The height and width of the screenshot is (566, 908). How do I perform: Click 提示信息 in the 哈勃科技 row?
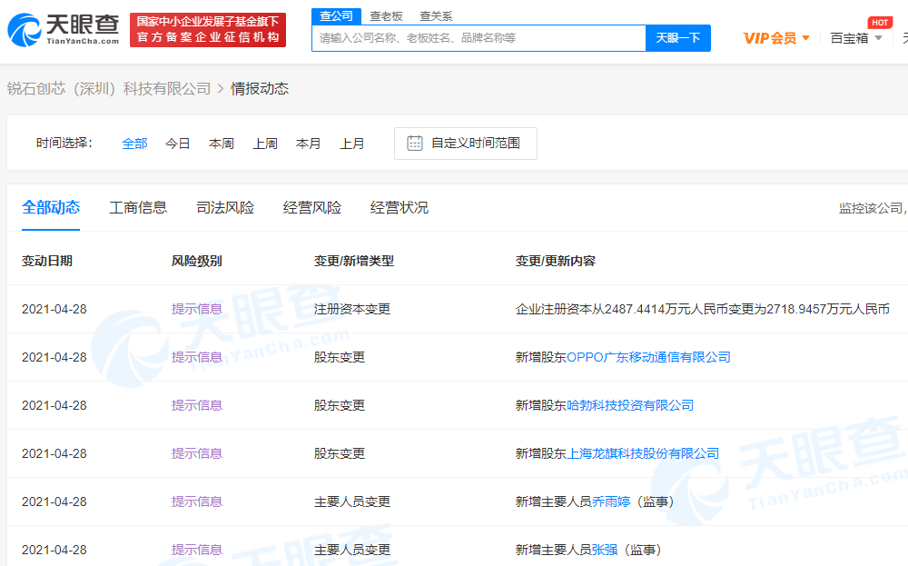(x=197, y=405)
